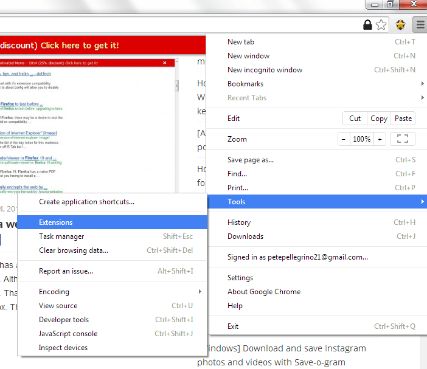The height and width of the screenshot is (369, 427).
Task: Zoom out with the minus button
Action: [x=344, y=139]
